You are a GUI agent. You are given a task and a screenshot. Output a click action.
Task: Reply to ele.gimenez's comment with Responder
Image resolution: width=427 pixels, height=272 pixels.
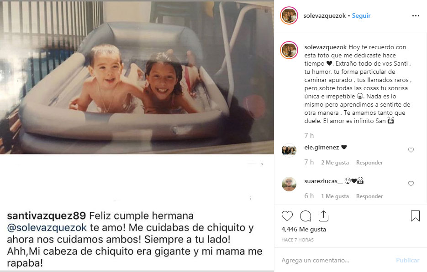pyautogui.click(x=369, y=163)
